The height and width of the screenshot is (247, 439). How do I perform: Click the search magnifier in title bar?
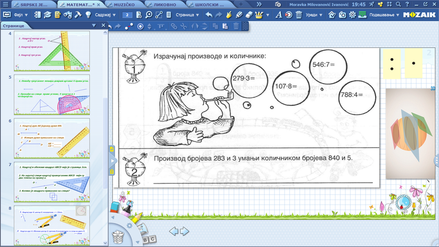coord(398,4)
